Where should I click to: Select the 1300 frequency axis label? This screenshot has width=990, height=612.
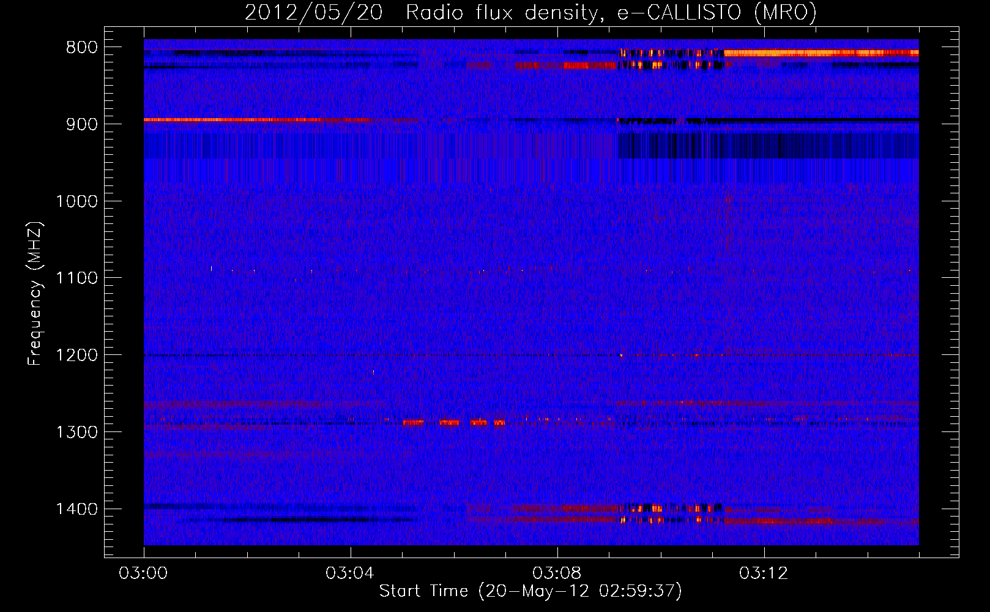tap(76, 432)
